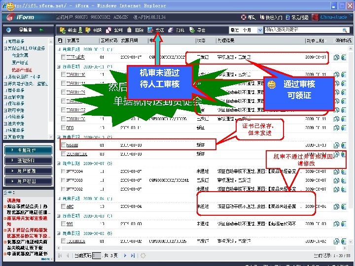The image size is (355, 266).
Task: Tick the checkbox for row IFTF0003
Action: 63,180
